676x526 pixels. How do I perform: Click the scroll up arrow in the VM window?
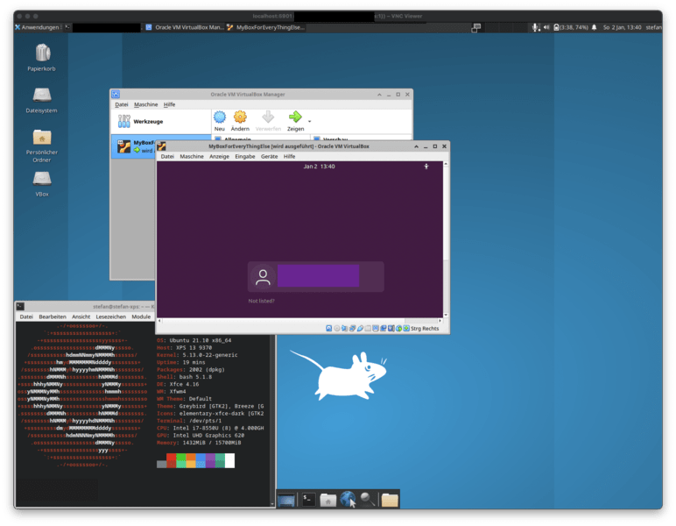click(x=446, y=165)
